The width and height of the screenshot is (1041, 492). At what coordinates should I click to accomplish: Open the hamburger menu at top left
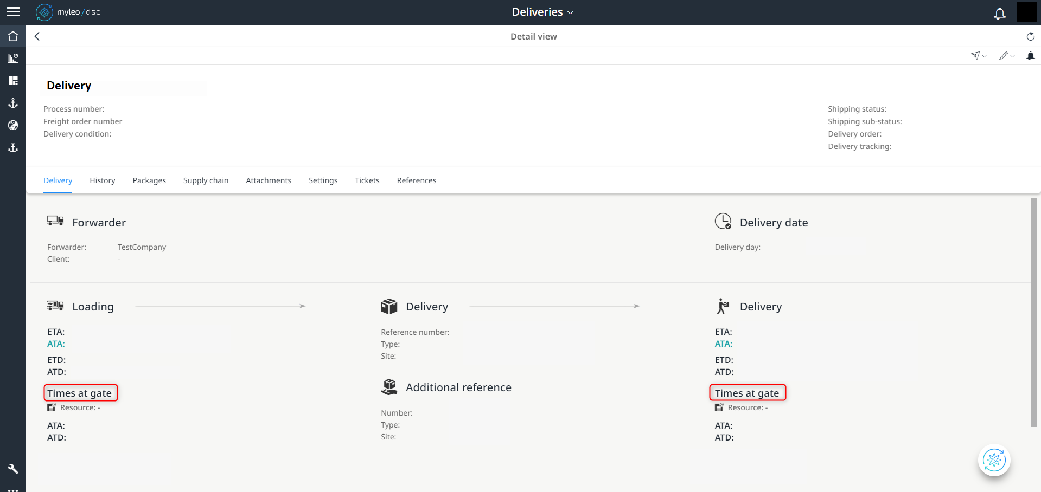click(13, 12)
